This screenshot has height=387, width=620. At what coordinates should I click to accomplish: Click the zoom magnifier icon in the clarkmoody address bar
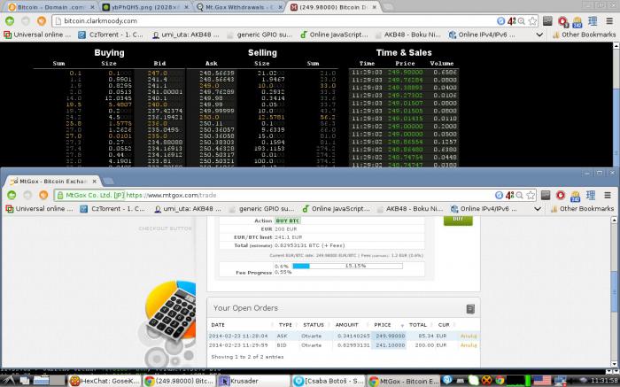(522, 21)
